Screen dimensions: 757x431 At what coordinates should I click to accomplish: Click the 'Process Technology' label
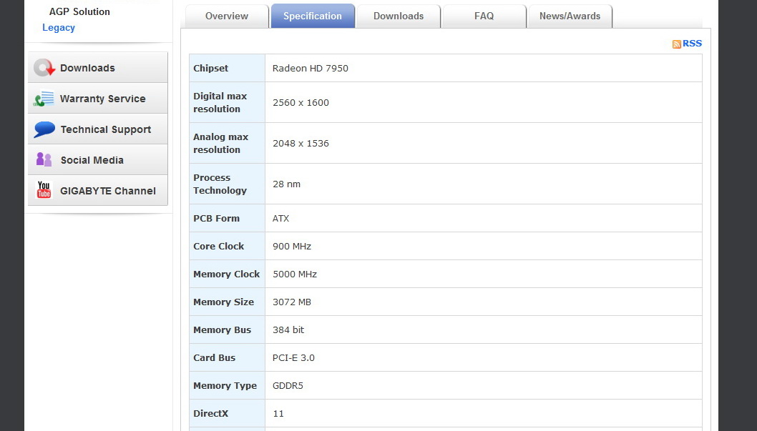tap(220, 184)
